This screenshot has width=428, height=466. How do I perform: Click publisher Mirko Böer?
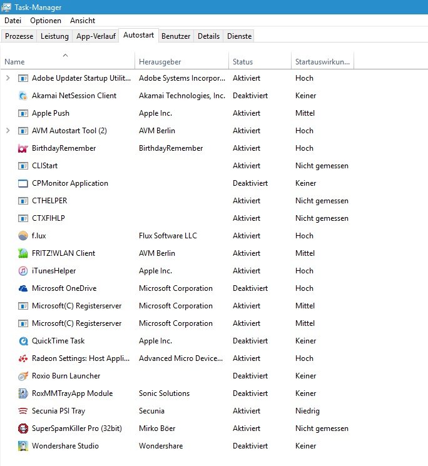pos(157,428)
